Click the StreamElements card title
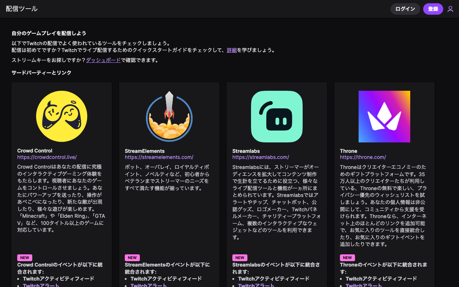459x287 pixels. click(145, 151)
